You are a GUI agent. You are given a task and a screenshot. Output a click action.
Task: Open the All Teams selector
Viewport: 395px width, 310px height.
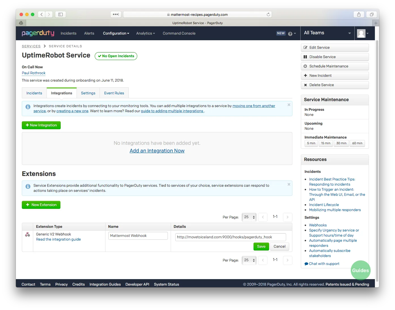point(328,33)
